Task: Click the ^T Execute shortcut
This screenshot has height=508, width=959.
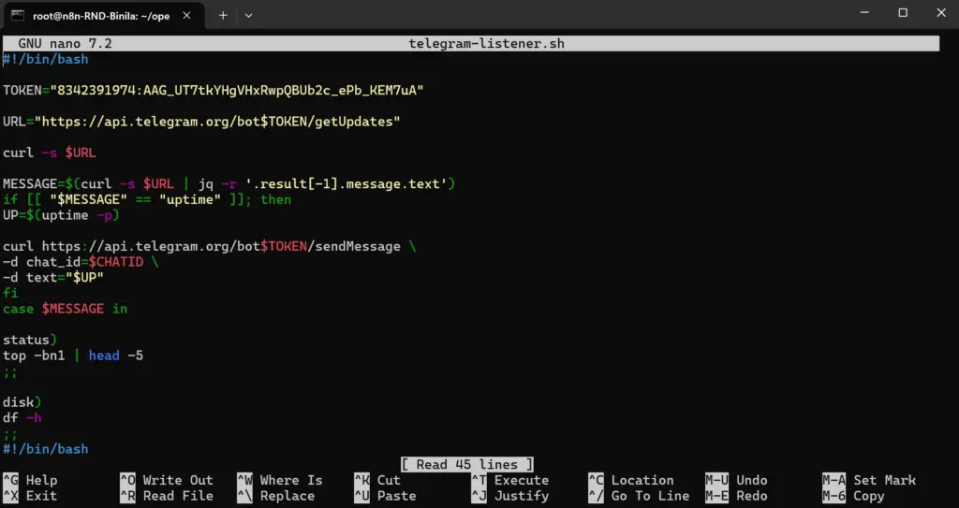Action: point(510,481)
